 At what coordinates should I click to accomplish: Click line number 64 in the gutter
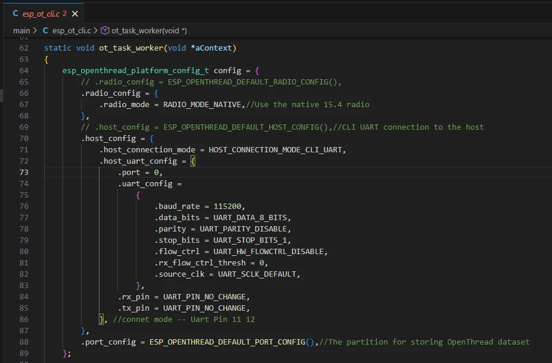[x=24, y=71]
